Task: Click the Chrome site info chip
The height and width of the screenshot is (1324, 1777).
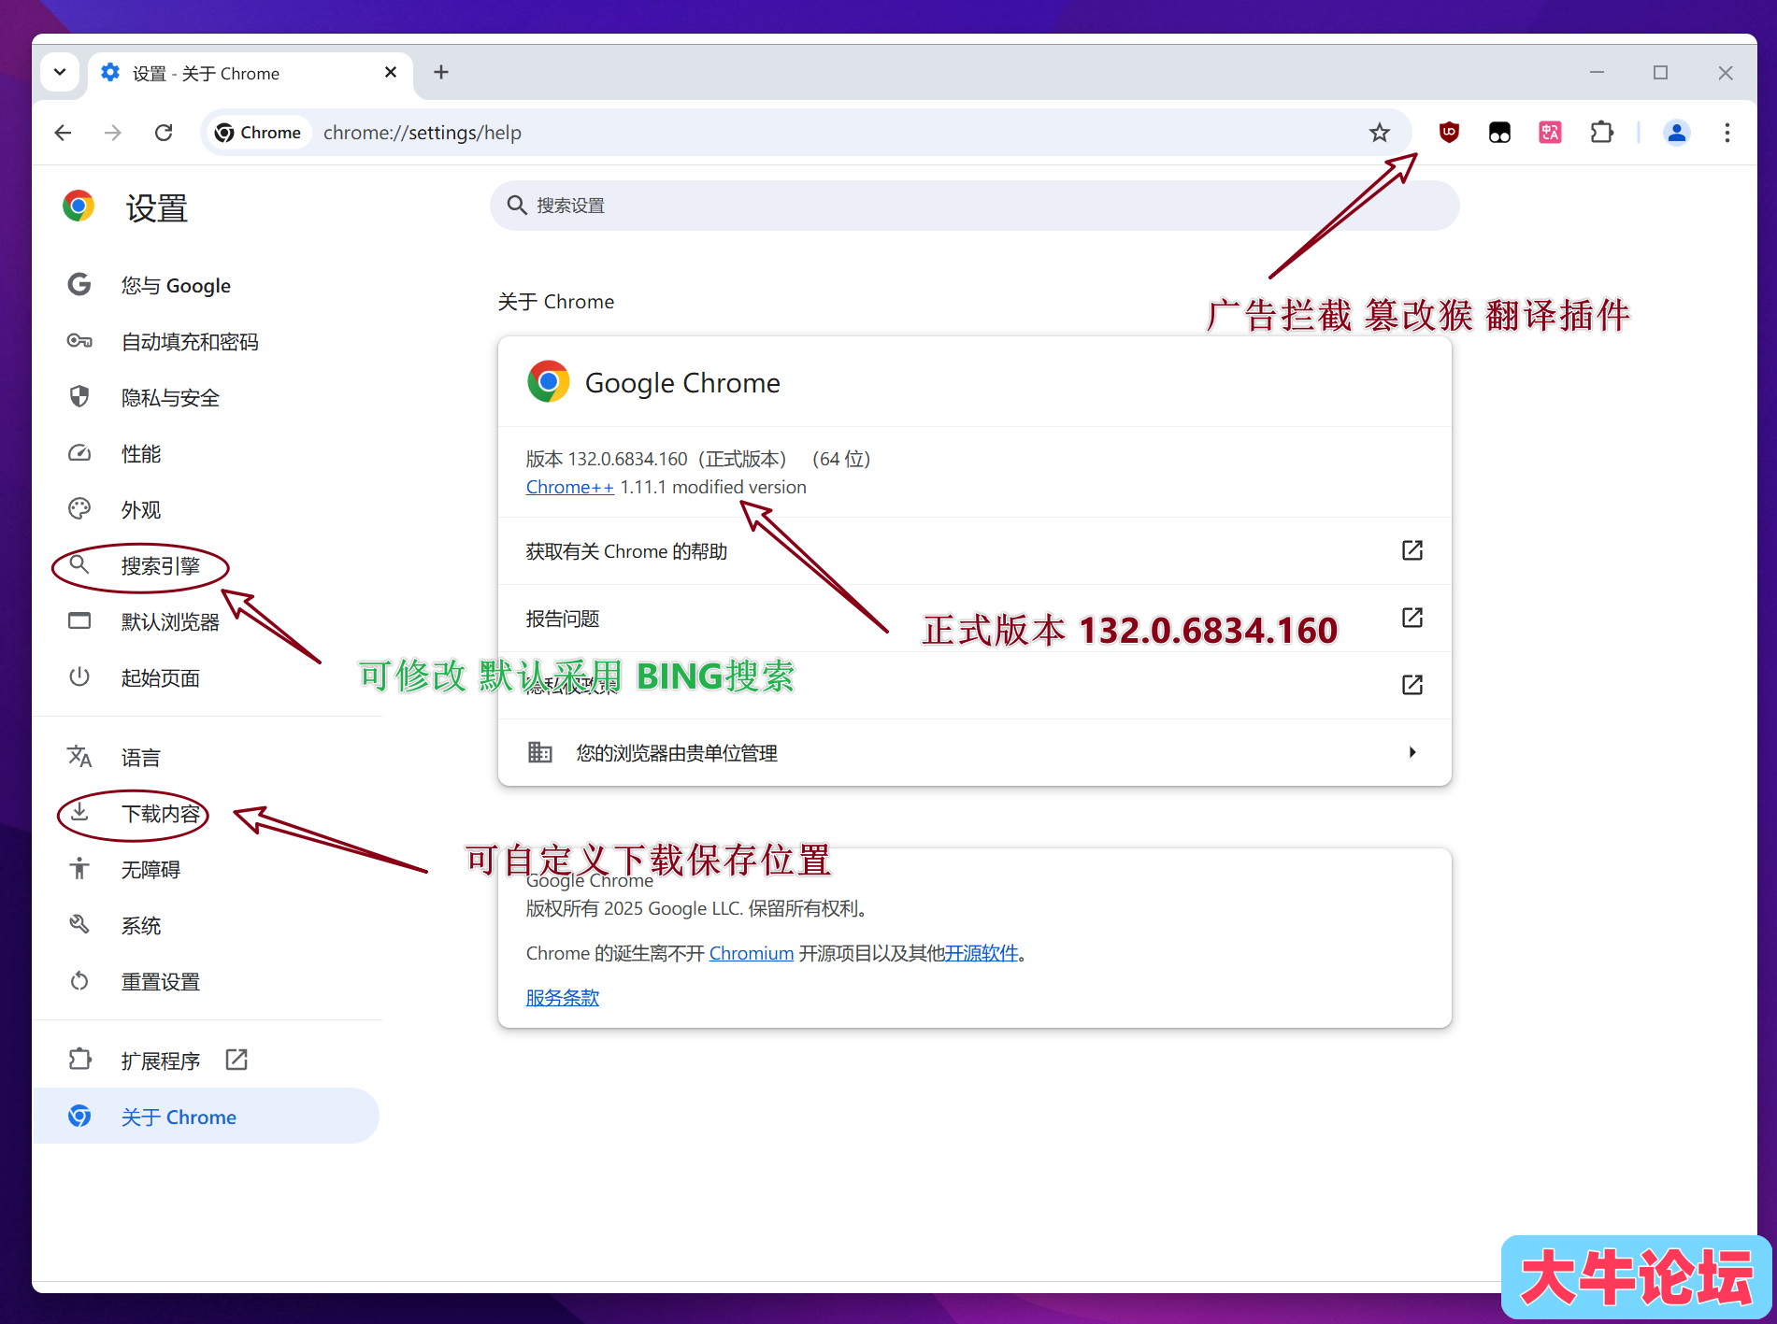Action: click(x=258, y=133)
